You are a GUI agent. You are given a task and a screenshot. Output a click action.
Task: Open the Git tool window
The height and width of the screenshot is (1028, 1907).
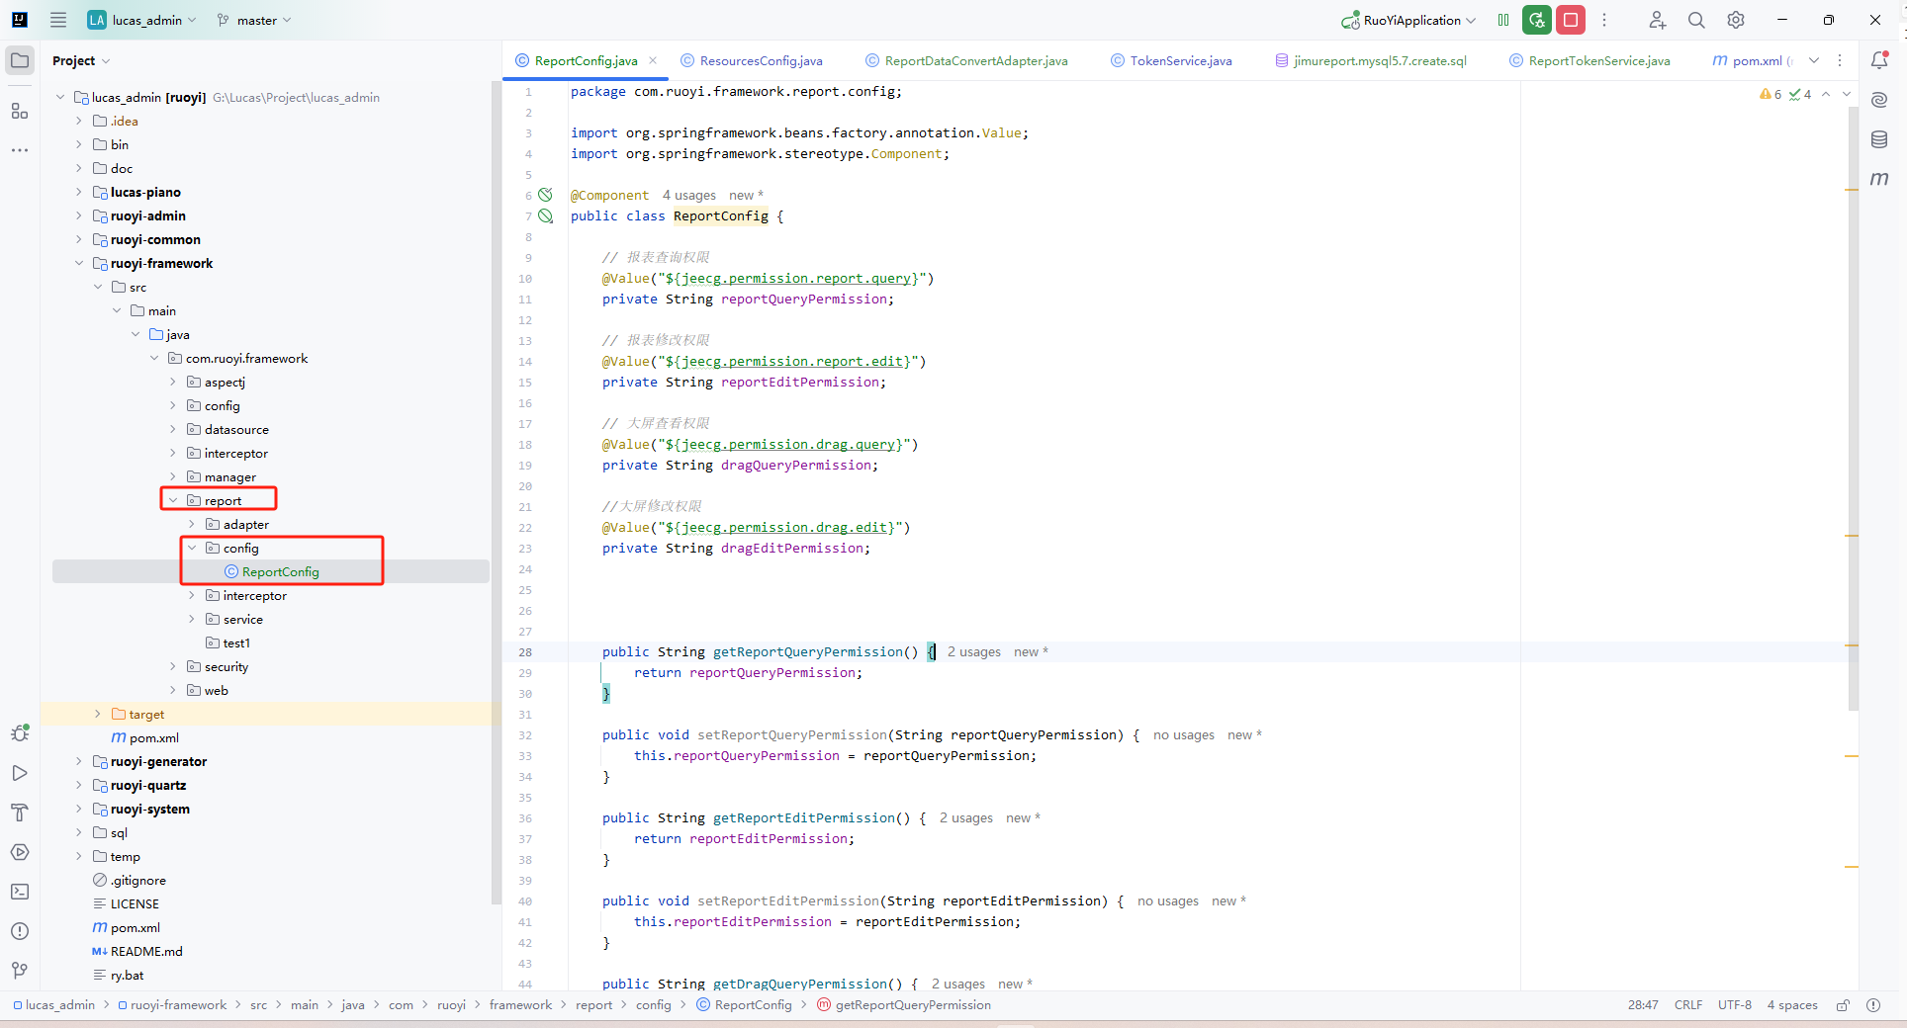[x=20, y=971]
